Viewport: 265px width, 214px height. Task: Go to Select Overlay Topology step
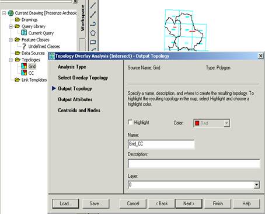coord(83,78)
